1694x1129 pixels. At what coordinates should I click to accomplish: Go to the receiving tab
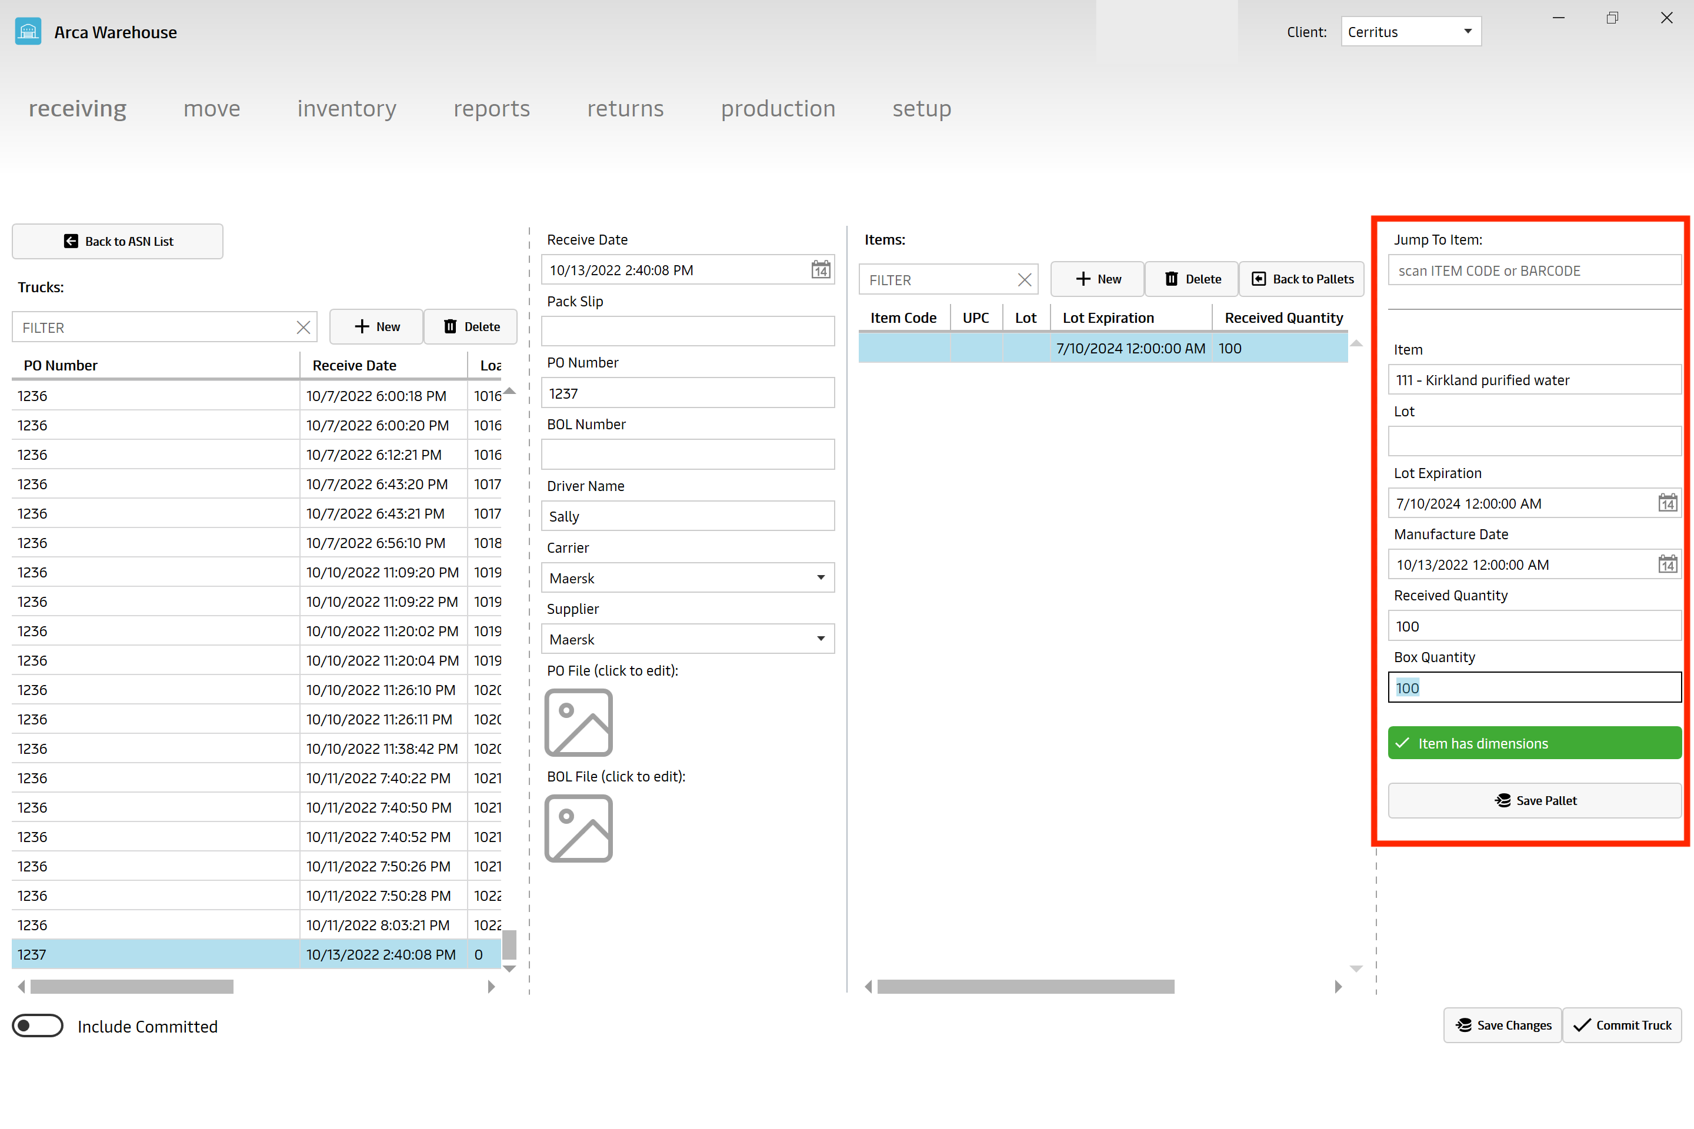[x=78, y=108]
